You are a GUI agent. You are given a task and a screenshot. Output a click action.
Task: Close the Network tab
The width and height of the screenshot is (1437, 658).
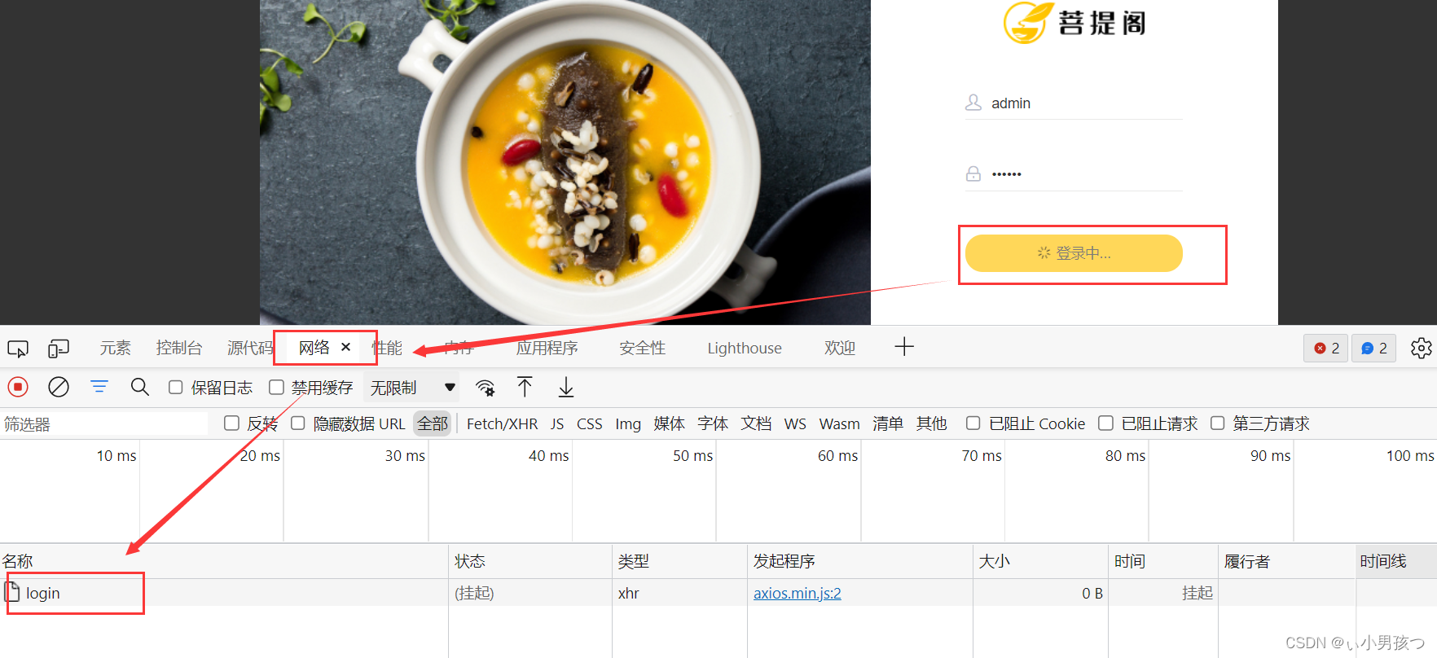click(345, 347)
